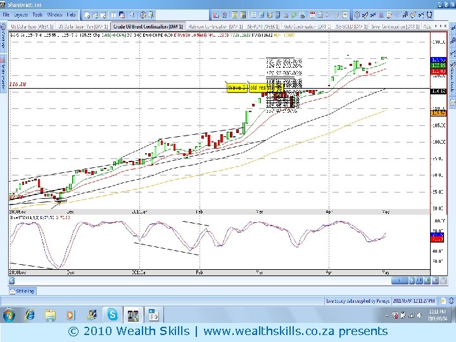Click the tile windows toolbar icon

coord(114,15)
